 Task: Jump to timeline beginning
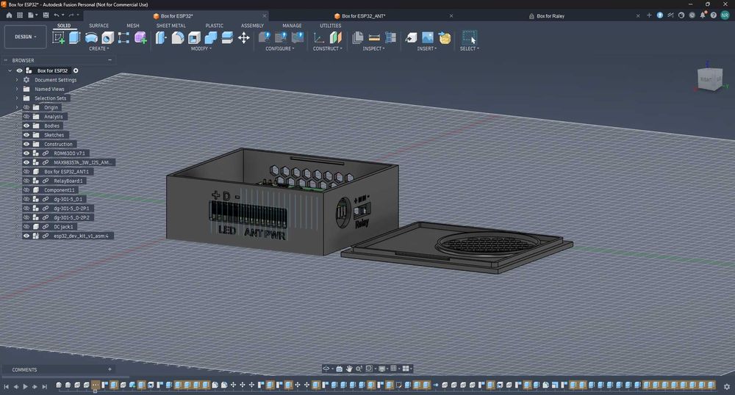coord(6,387)
